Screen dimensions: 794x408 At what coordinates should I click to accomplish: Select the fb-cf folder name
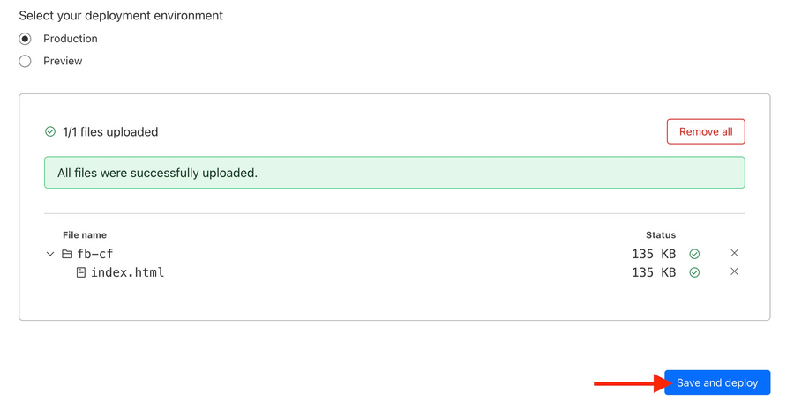point(95,254)
